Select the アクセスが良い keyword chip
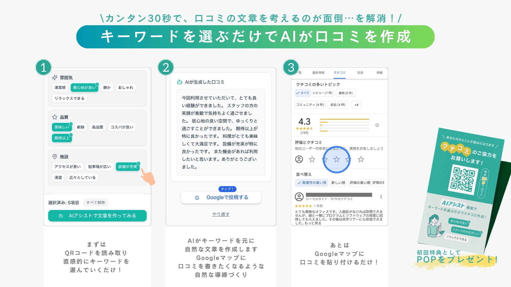The width and height of the screenshot is (511, 287). (68, 167)
